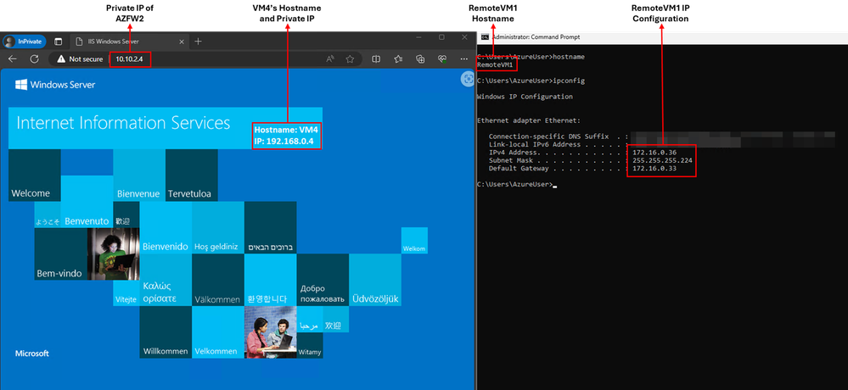Click the Internet Information Services heading
848x390 pixels.
(x=123, y=123)
